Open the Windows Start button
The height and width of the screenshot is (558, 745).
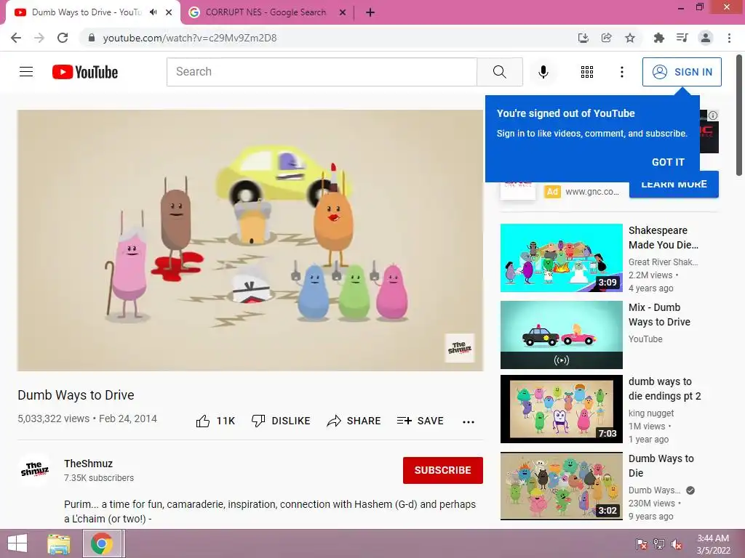[x=17, y=543]
